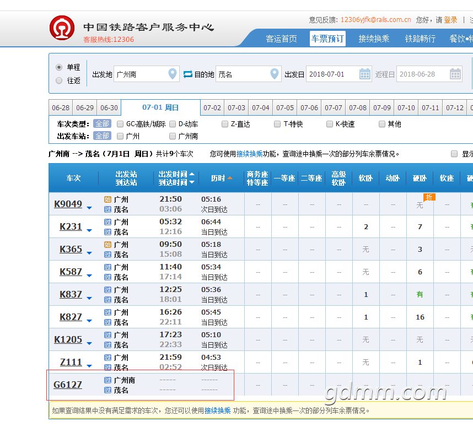Select the 单程 one-way radio button
The height and width of the screenshot is (427, 473).
coord(59,67)
